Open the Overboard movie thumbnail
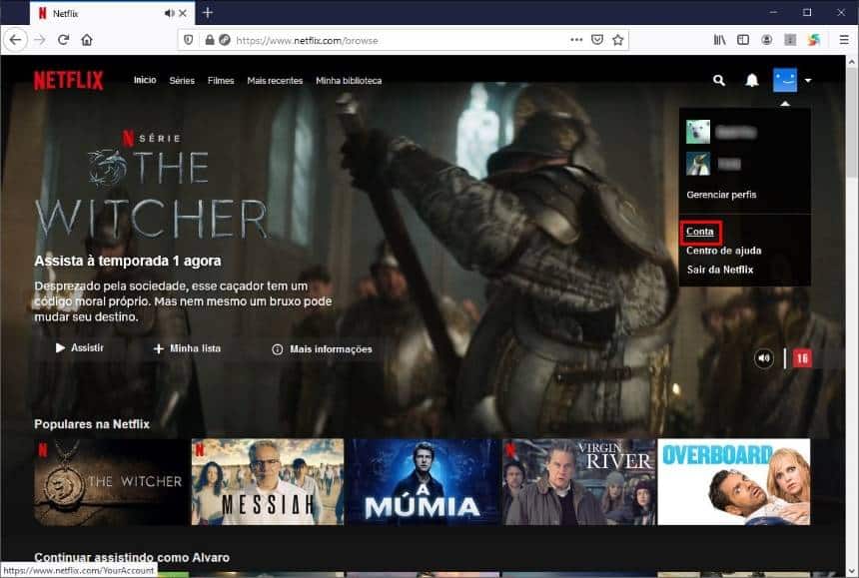The width and height of the screenshot is (859, 578). click(x=734, y=481)
